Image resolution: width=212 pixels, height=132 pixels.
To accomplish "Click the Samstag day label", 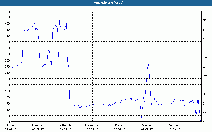I will tap(147, 125).
